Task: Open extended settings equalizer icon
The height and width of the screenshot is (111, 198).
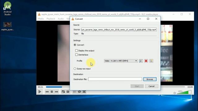Action: coord(68,92)
